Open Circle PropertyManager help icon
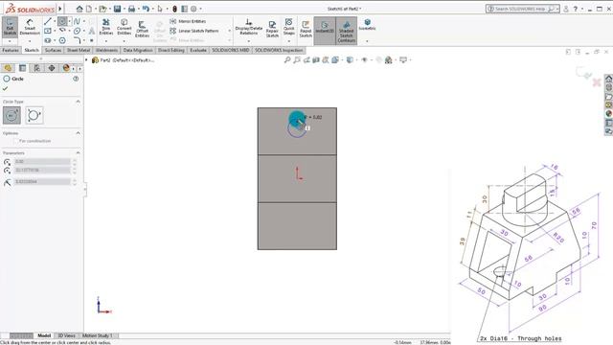The height and width of the screenshot is (345, 613). [76, 79]
